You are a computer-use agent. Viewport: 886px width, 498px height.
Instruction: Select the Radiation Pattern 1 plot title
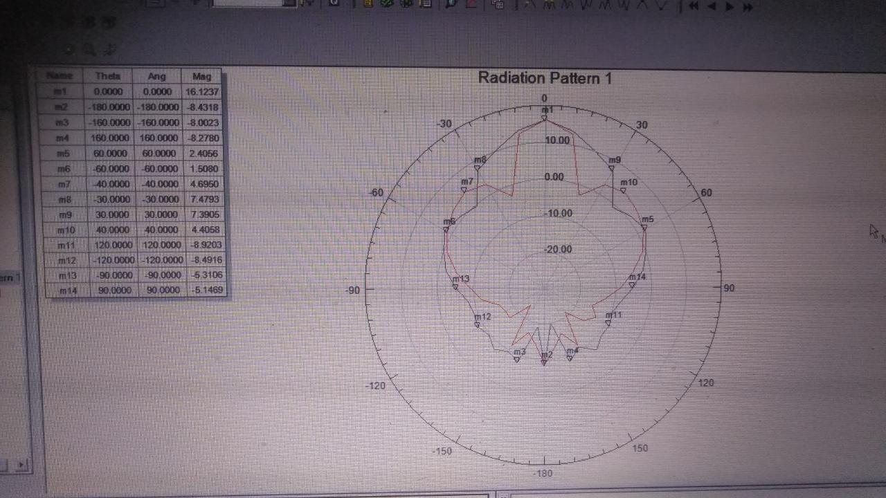pos(545,77)
